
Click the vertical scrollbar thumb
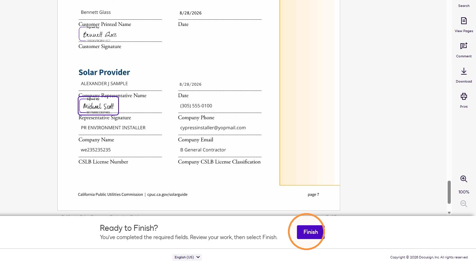point(449,192)
